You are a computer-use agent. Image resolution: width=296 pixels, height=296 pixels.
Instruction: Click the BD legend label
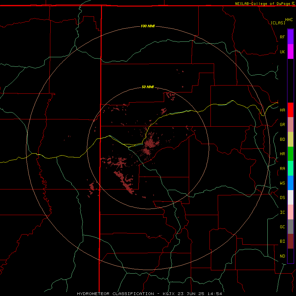pyautogui.click(x=282, y=139)
